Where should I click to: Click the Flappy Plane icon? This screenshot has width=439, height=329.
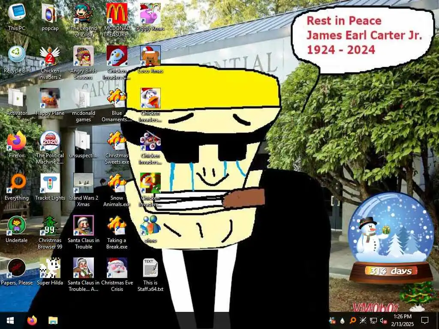point(50,102)
